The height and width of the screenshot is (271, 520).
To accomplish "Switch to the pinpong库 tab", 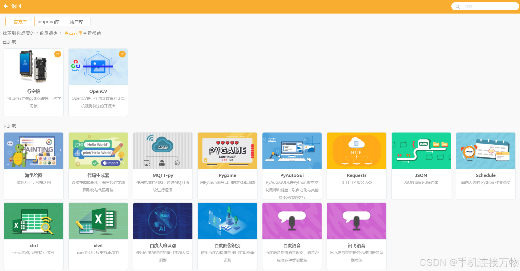I will tap(49, 22).
